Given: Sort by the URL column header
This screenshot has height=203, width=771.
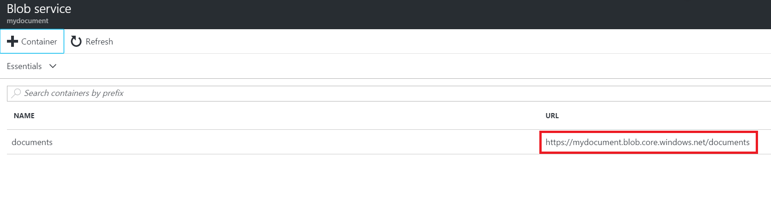Looking at the screenshot, I should pos(552,116).
